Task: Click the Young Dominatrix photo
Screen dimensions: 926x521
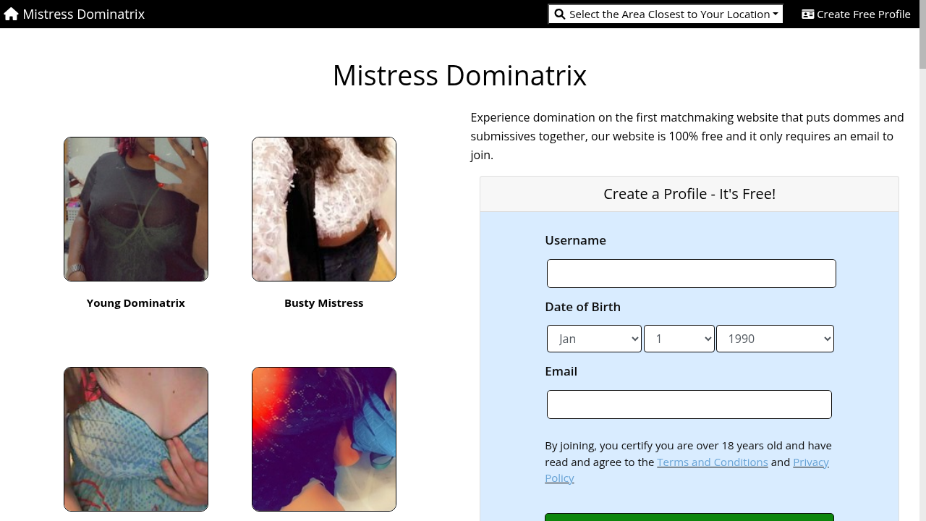Action: click(135, 208)
